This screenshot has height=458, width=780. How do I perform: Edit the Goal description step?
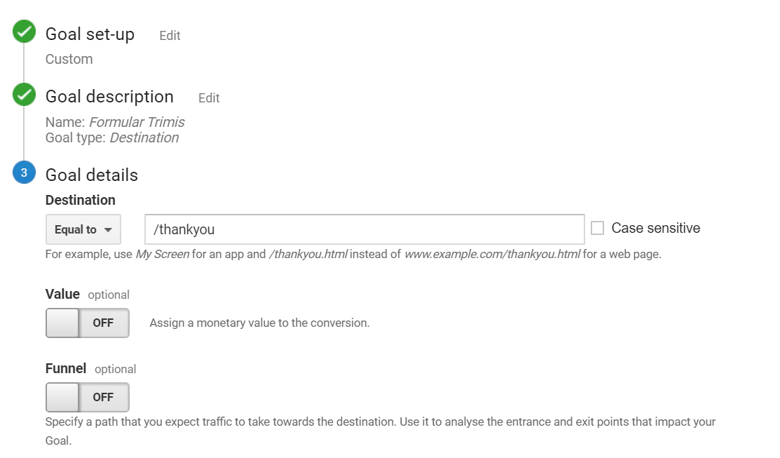pos(209,98)
